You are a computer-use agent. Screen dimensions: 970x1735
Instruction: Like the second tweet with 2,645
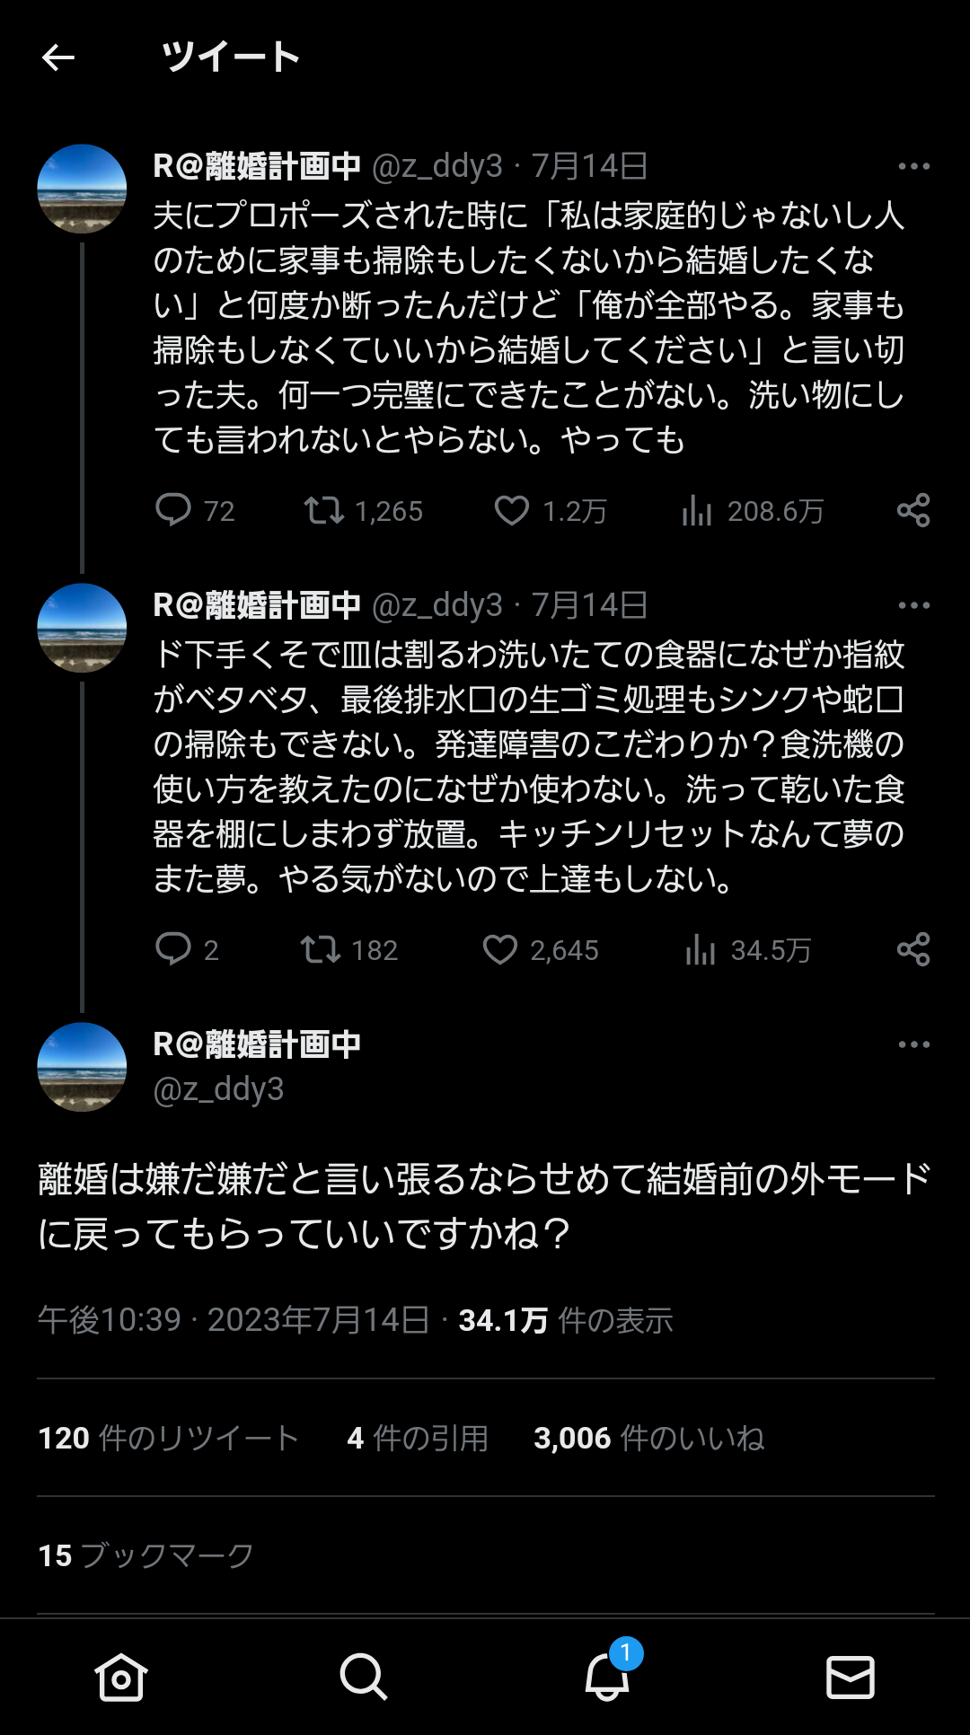tap(500, 949)
